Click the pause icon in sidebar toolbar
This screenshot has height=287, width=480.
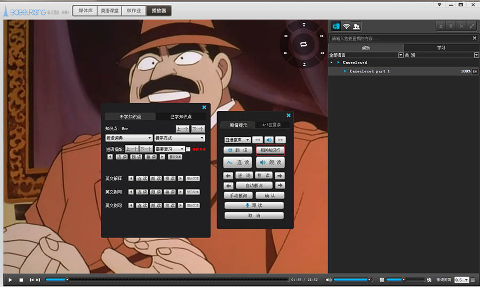(x=451, y=26)
